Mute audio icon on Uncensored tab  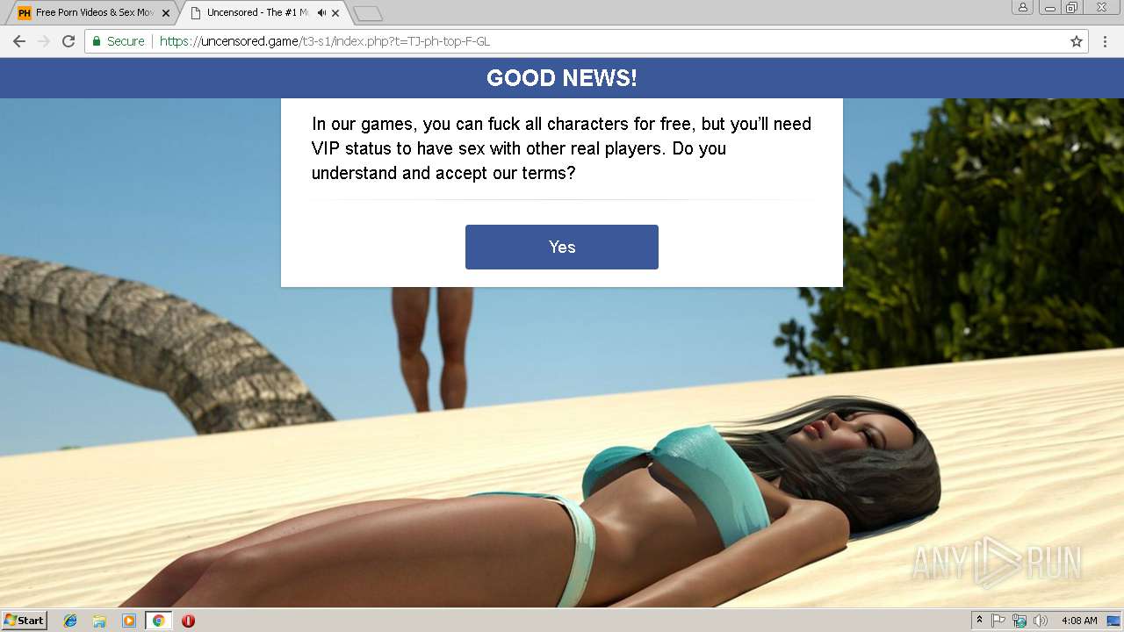coord(321,13)
